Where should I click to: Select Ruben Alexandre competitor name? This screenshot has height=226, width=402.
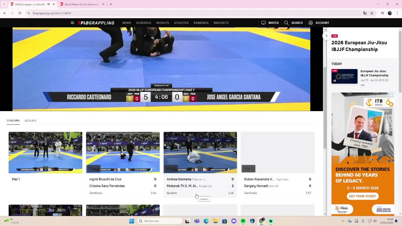(259, 179)
